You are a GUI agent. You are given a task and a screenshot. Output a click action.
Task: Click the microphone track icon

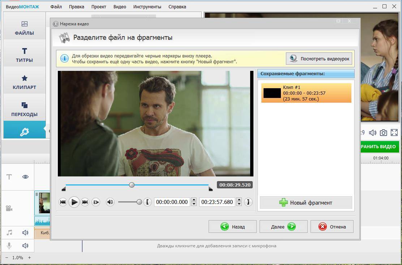click(9, 246)
